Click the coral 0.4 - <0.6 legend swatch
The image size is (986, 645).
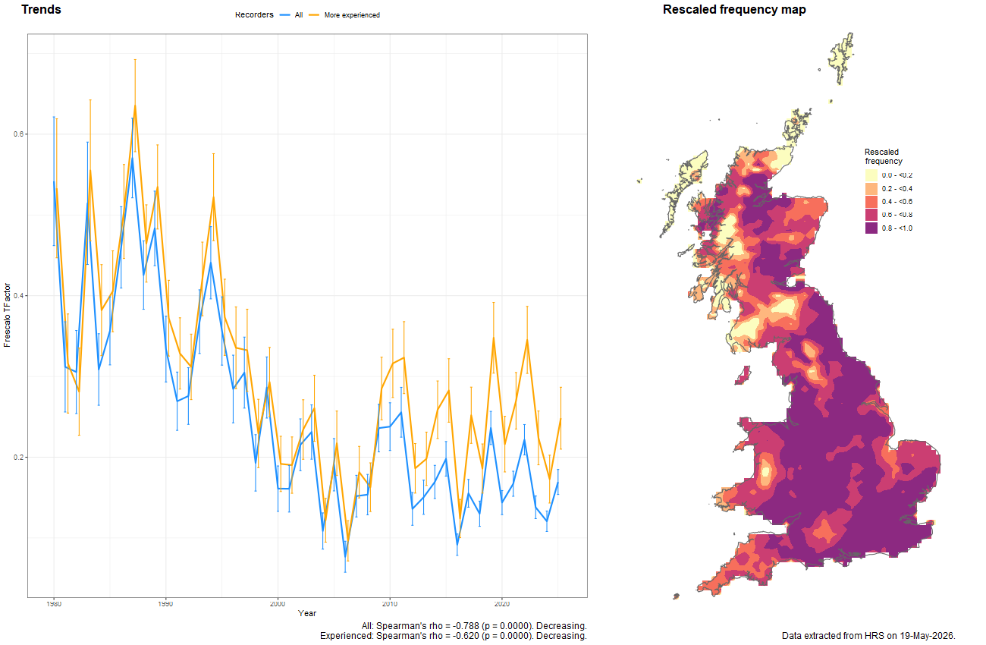[x=871, y=202]
